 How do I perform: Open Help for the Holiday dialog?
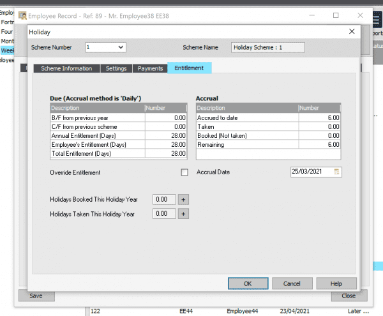[x=336, y=283]
